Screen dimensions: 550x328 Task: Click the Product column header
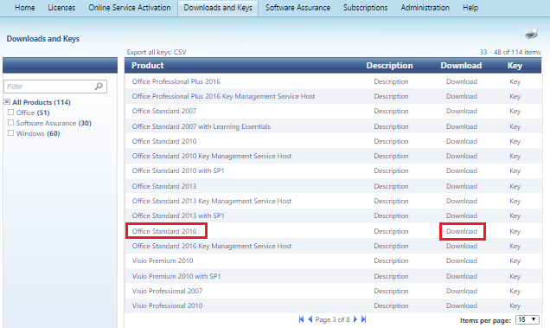point(147,65)
